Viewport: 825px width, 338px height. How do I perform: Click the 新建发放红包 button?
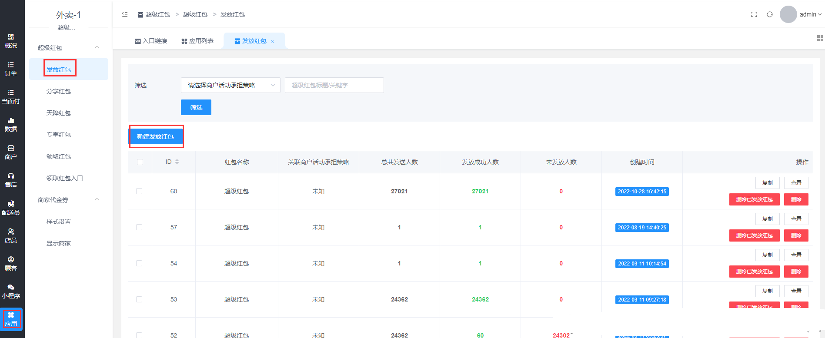(155, 136)
